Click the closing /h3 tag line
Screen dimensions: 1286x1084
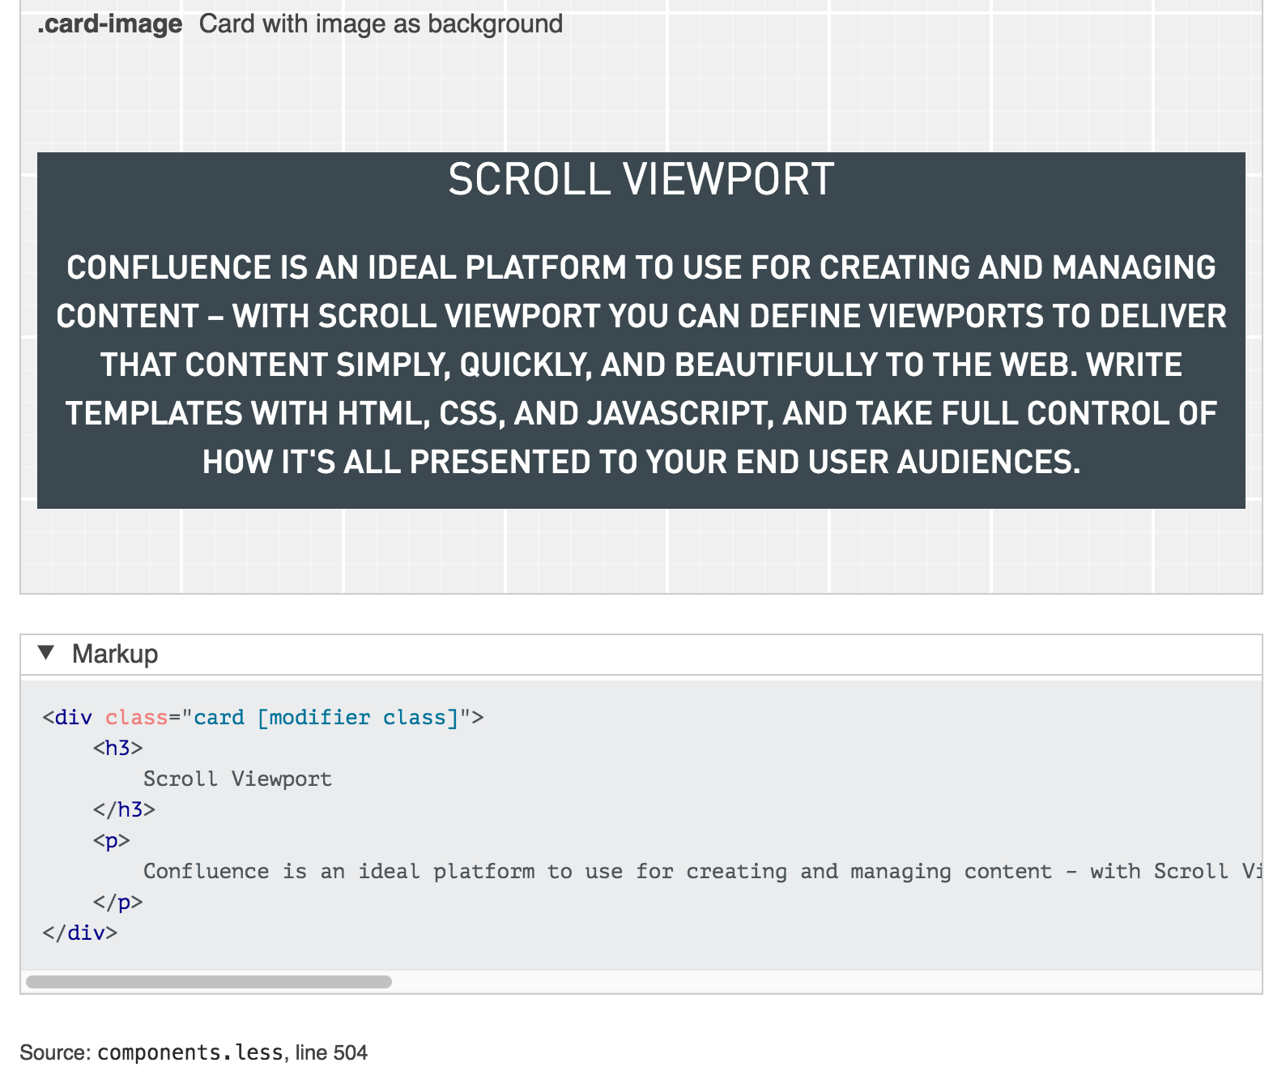coord(124,809)
